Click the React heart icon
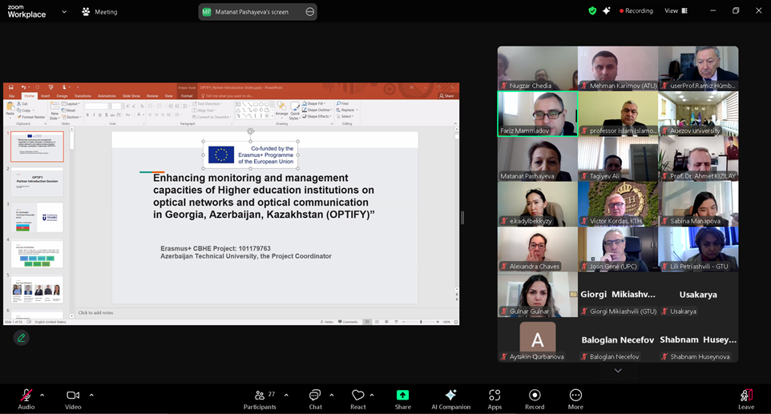Viewport: 771px width, 414px height. [x=358, y=399]
